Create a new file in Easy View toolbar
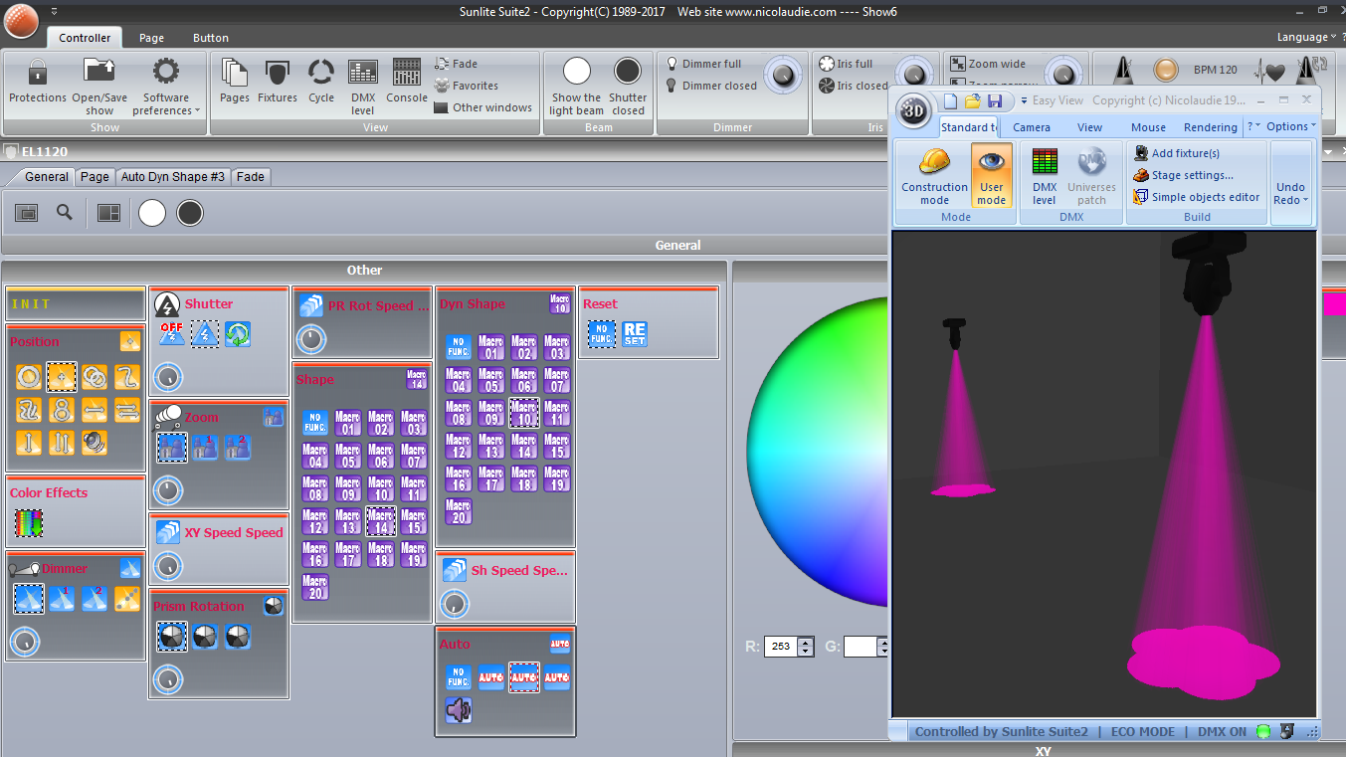The image size is (1346, 757). pyautogui.click(x=950, y=100)
